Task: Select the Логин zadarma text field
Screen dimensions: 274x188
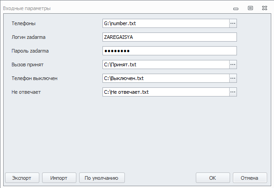Action: point(170,37)
